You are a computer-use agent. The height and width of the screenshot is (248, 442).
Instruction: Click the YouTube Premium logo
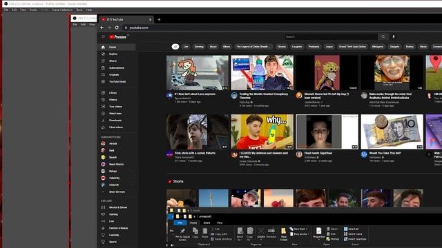point(118,37)
